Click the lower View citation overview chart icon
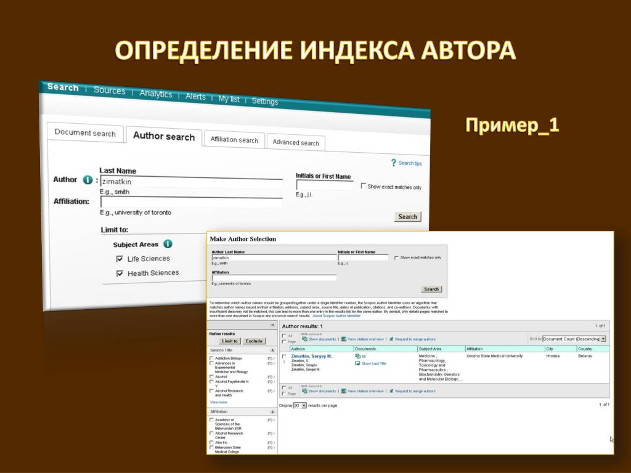631x473 pixels. pos(344,391)
